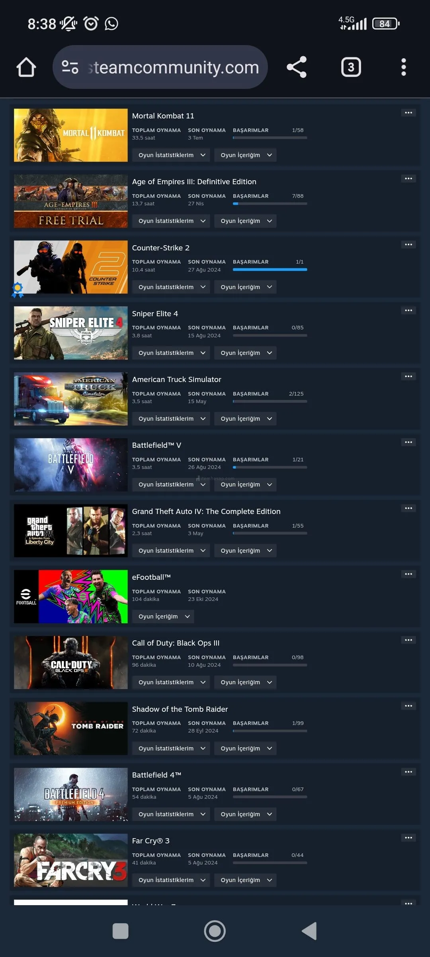Expand Oyun İstatistiklerim for Mortal Kombat 11
Image resolution: width=430 pixels, height=957 pixels.
(171, 155)
